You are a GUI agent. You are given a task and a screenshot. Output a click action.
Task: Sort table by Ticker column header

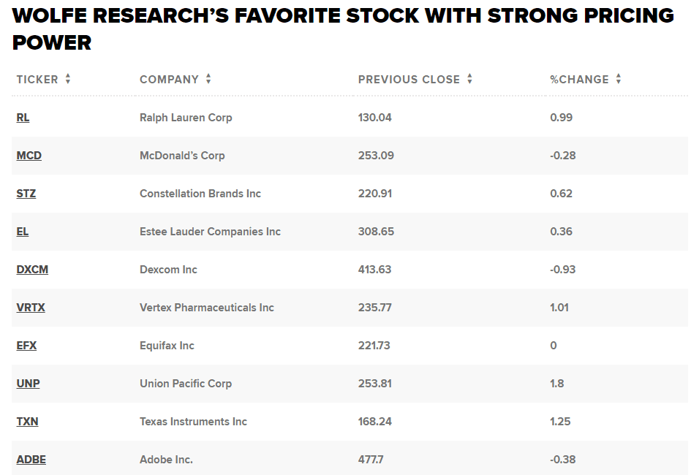pos(37,80)
